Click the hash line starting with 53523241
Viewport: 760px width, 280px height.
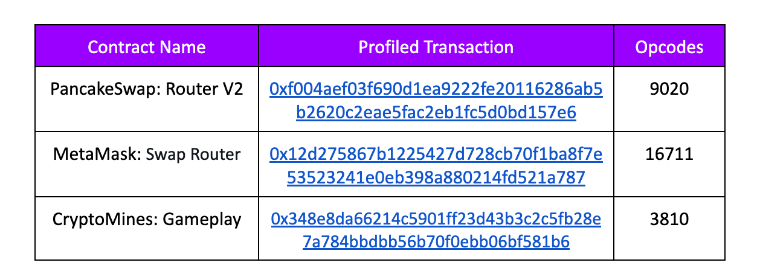(436, 177)
